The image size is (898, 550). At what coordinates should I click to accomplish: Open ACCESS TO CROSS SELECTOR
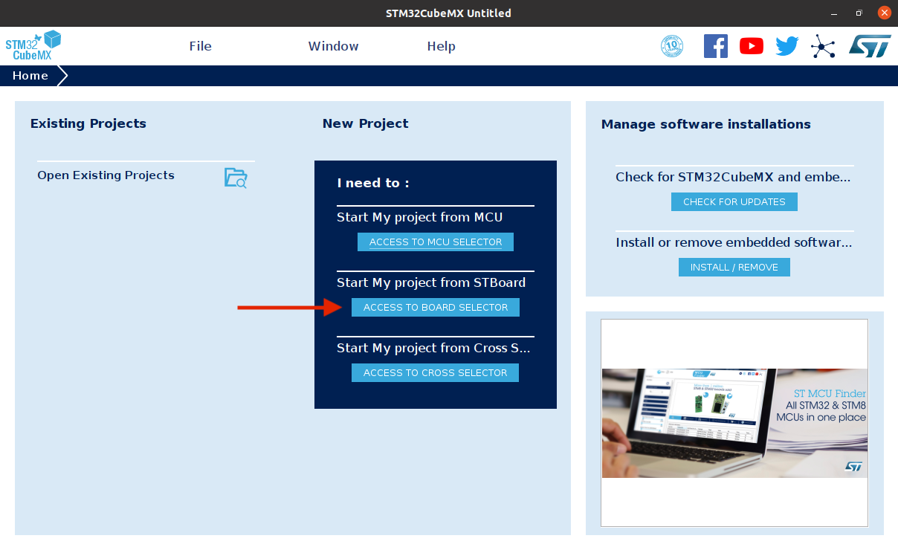(435, 372)
